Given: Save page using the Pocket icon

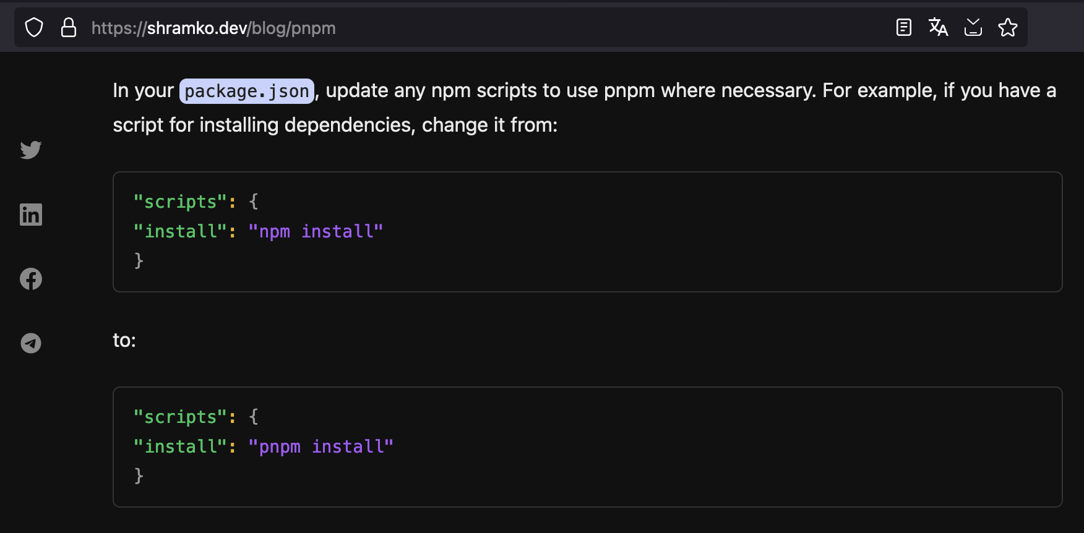Looking at the screenshot, I should tap(973, 28).
